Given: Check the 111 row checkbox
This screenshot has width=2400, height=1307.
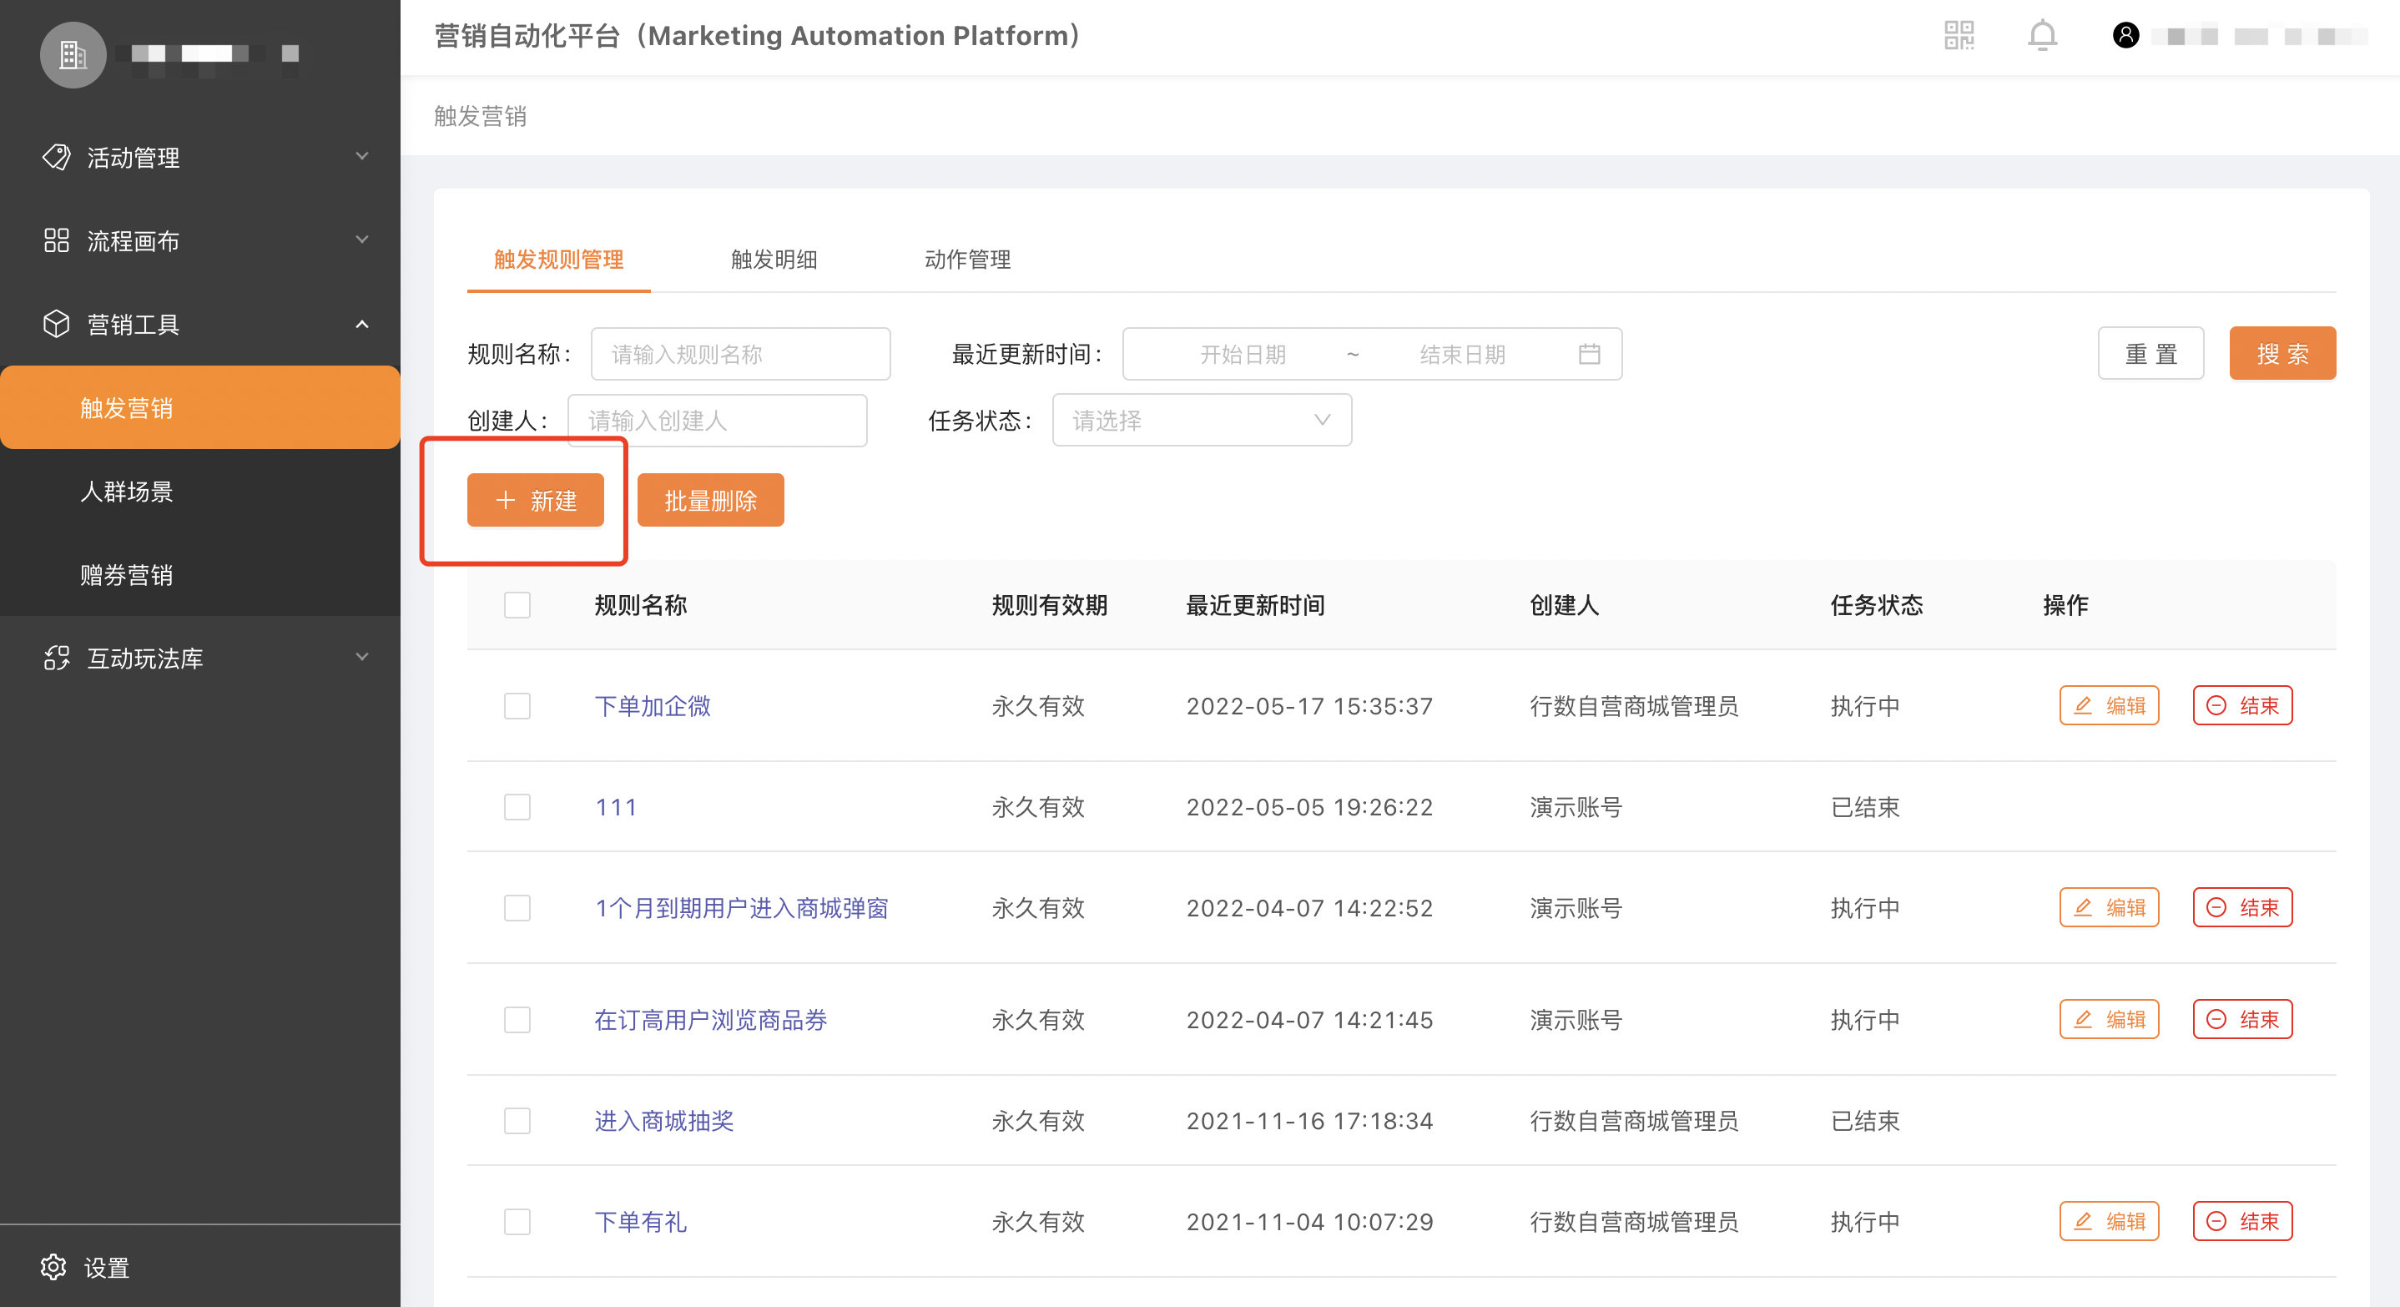Looking at the screenshot, I should 517,805.
